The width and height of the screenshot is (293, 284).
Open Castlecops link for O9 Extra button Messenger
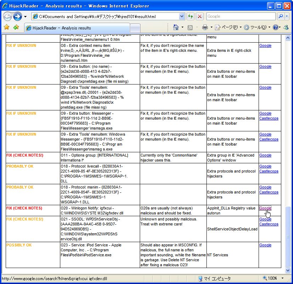[x=269, y=118]
